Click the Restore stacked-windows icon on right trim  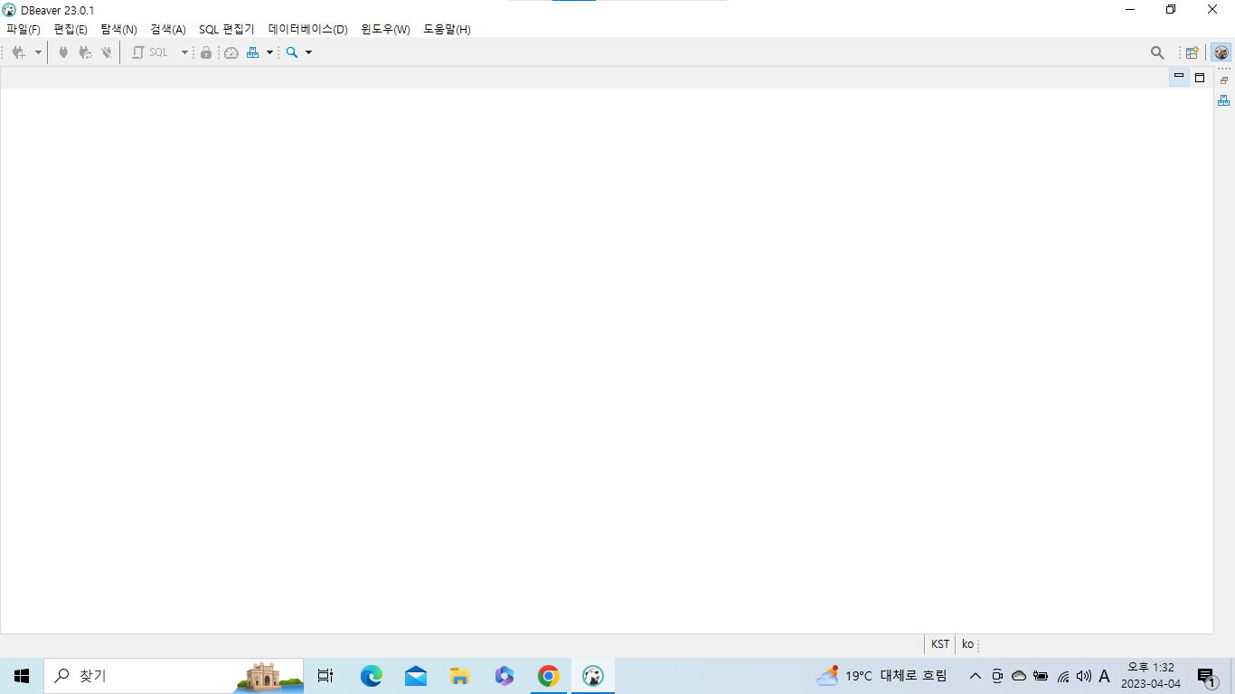pyautogui.click(x=1224, y=80)
